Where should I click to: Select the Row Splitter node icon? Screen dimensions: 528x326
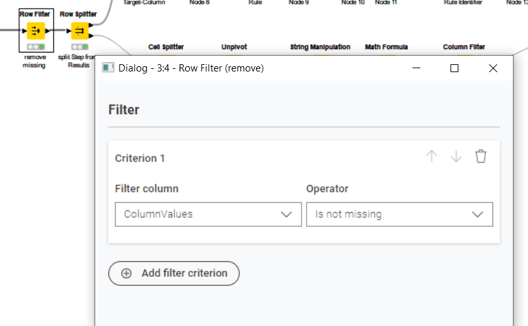(x=80, y=31)
